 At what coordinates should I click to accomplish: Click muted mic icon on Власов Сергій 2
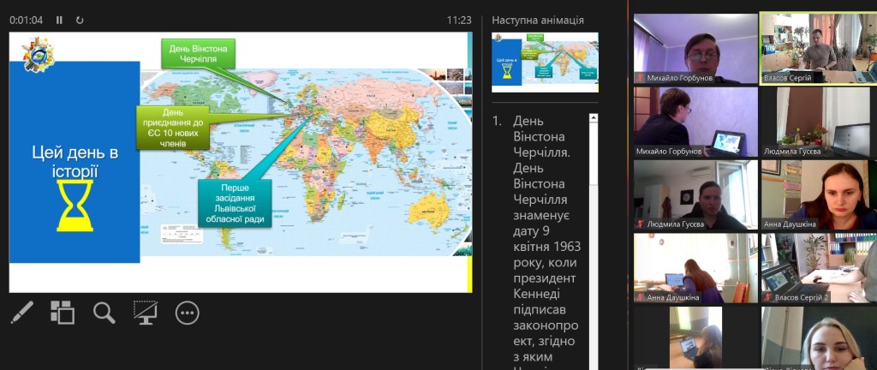(x=767, y=298)
